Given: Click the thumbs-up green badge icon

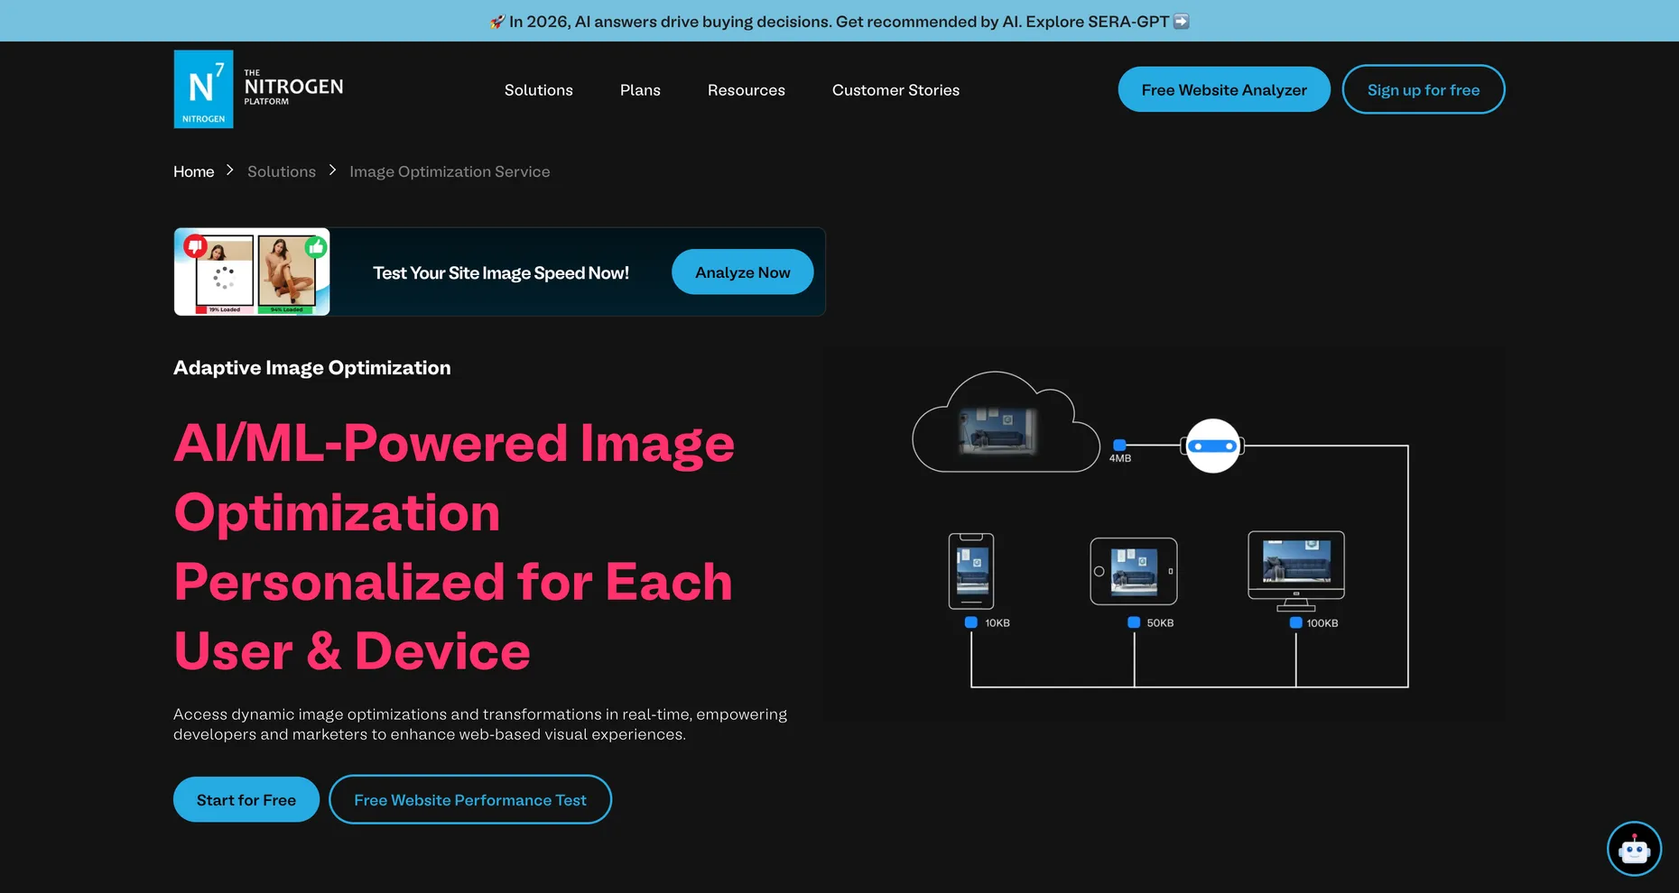Looking at the screenshot, I should point(315,246).
